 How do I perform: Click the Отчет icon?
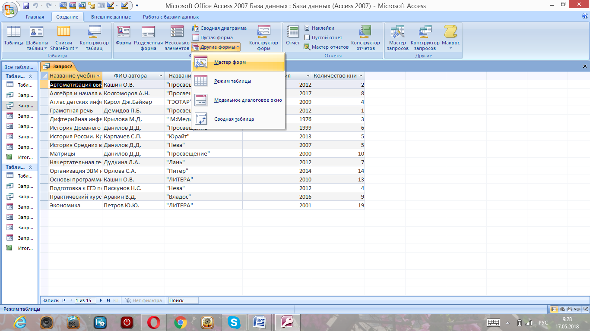point(293,36)
